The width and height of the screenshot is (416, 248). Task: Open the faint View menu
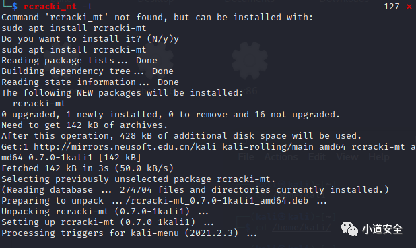(347, 157)
